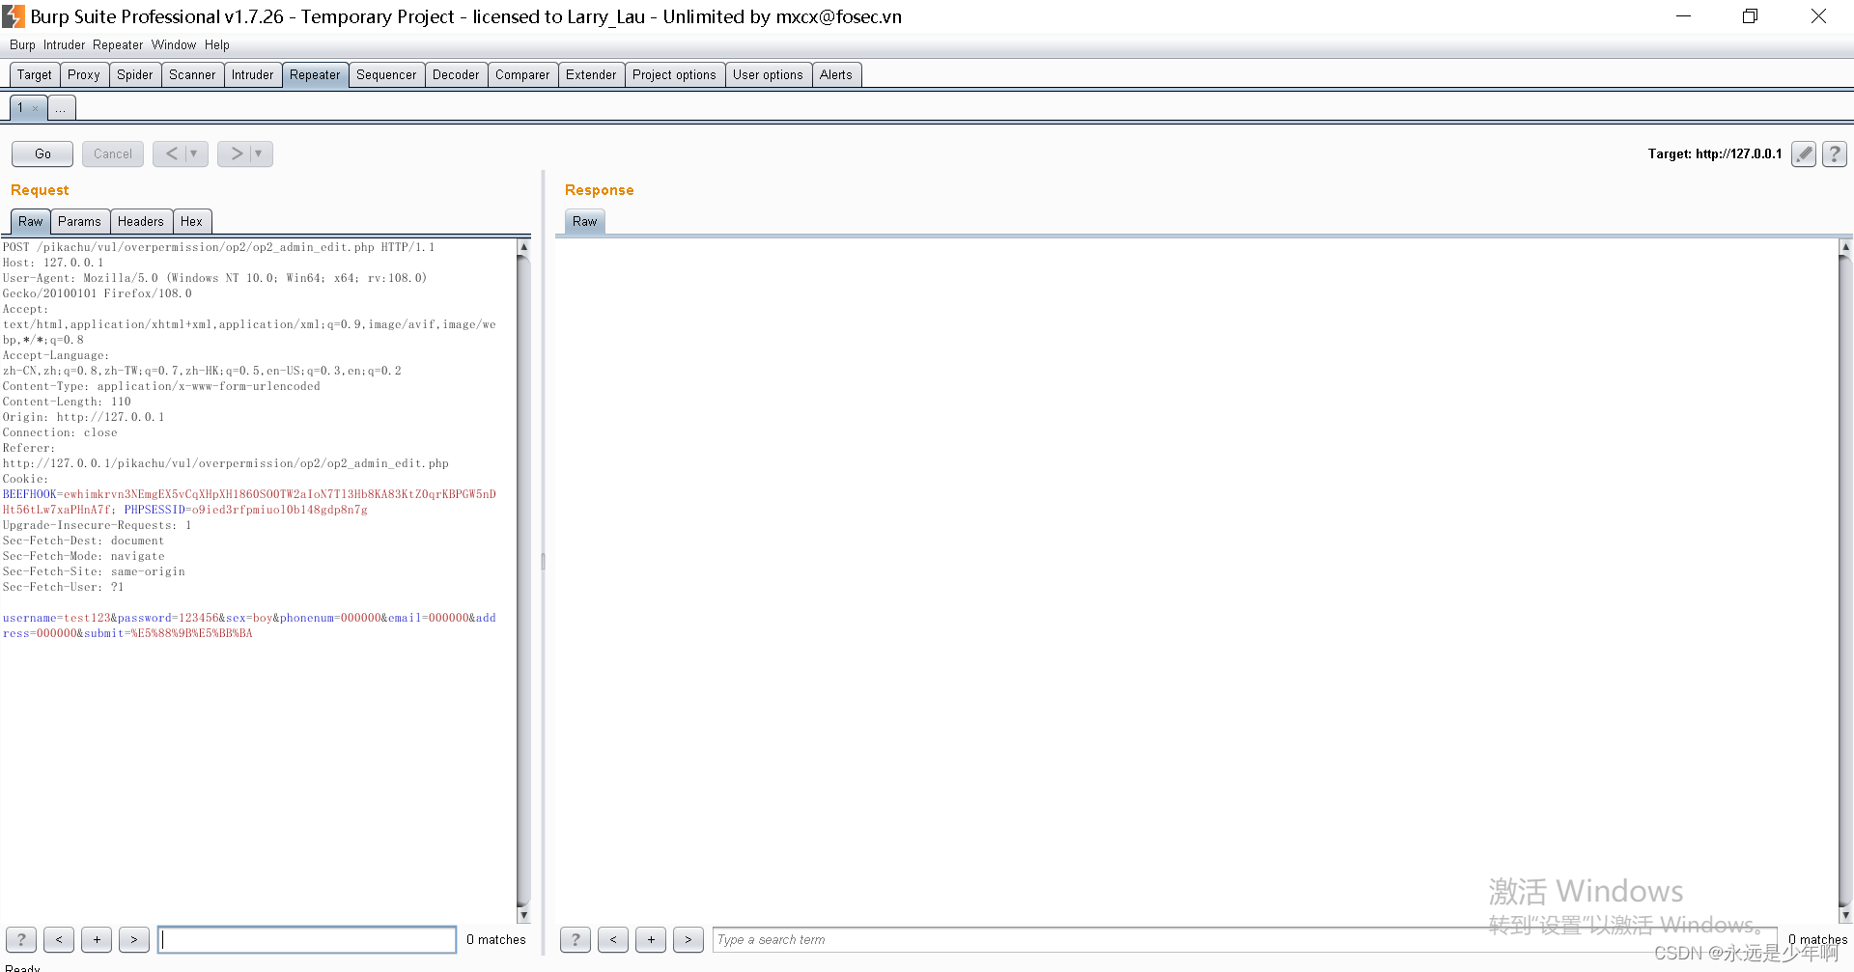
Task: Open the next history dropdown arrow
Action: (x=260, y=153)
